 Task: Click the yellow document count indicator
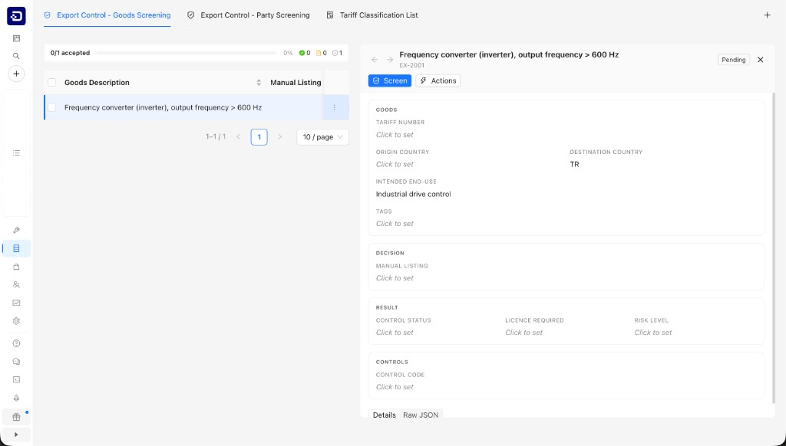(x=322, y=53)
